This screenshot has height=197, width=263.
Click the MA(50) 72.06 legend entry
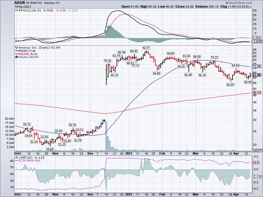[25, 51]
